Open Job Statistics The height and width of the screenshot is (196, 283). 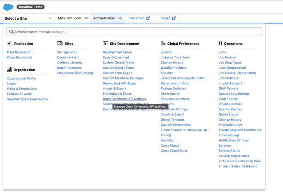pyautogui.click(x=229, y=78)
